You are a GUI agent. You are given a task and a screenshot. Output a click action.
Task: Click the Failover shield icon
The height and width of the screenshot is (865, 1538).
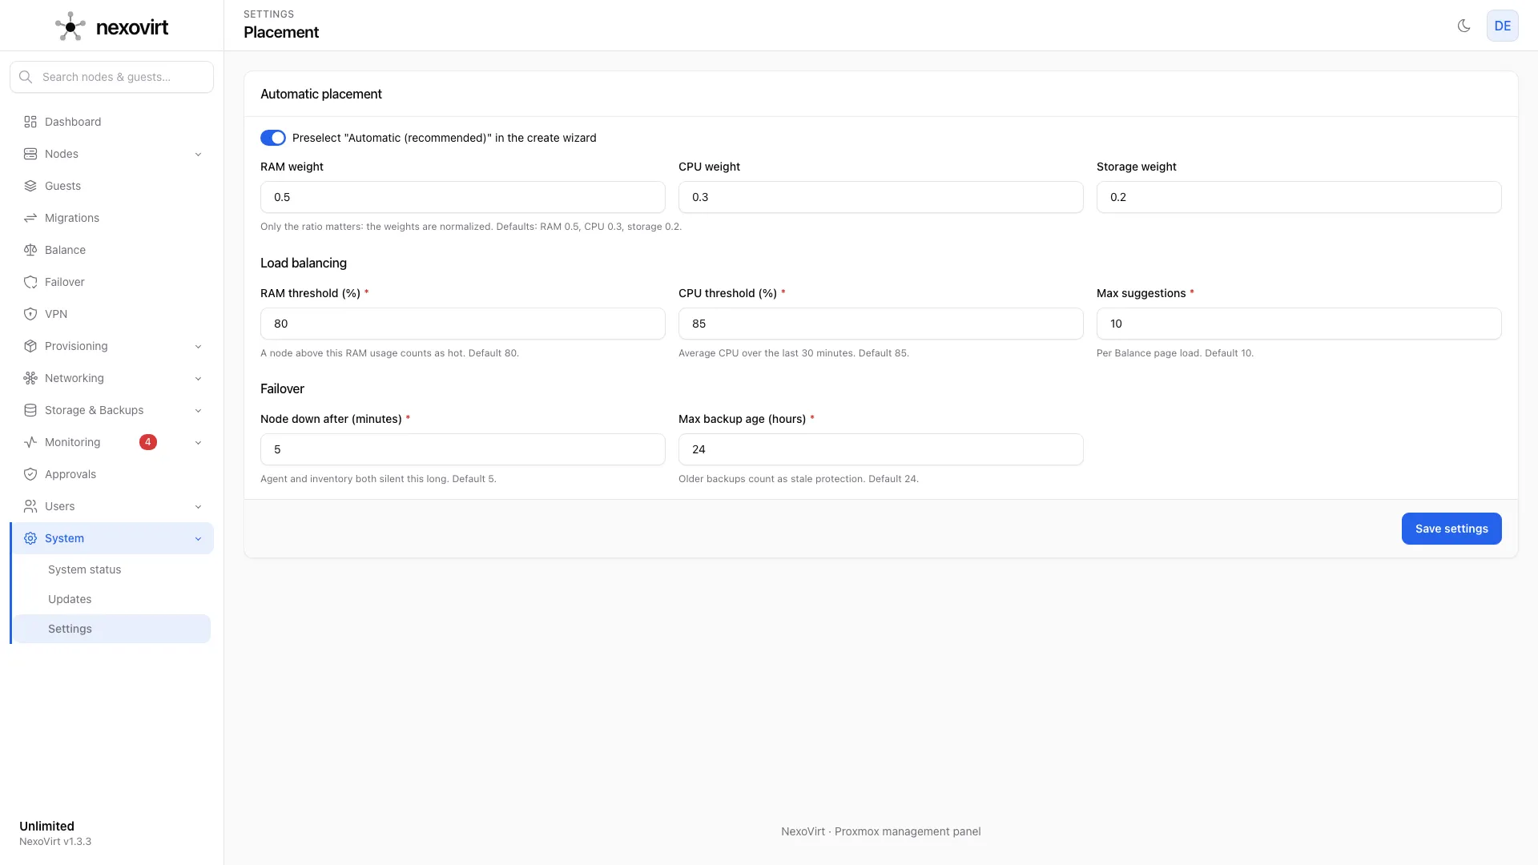point(30,282)
